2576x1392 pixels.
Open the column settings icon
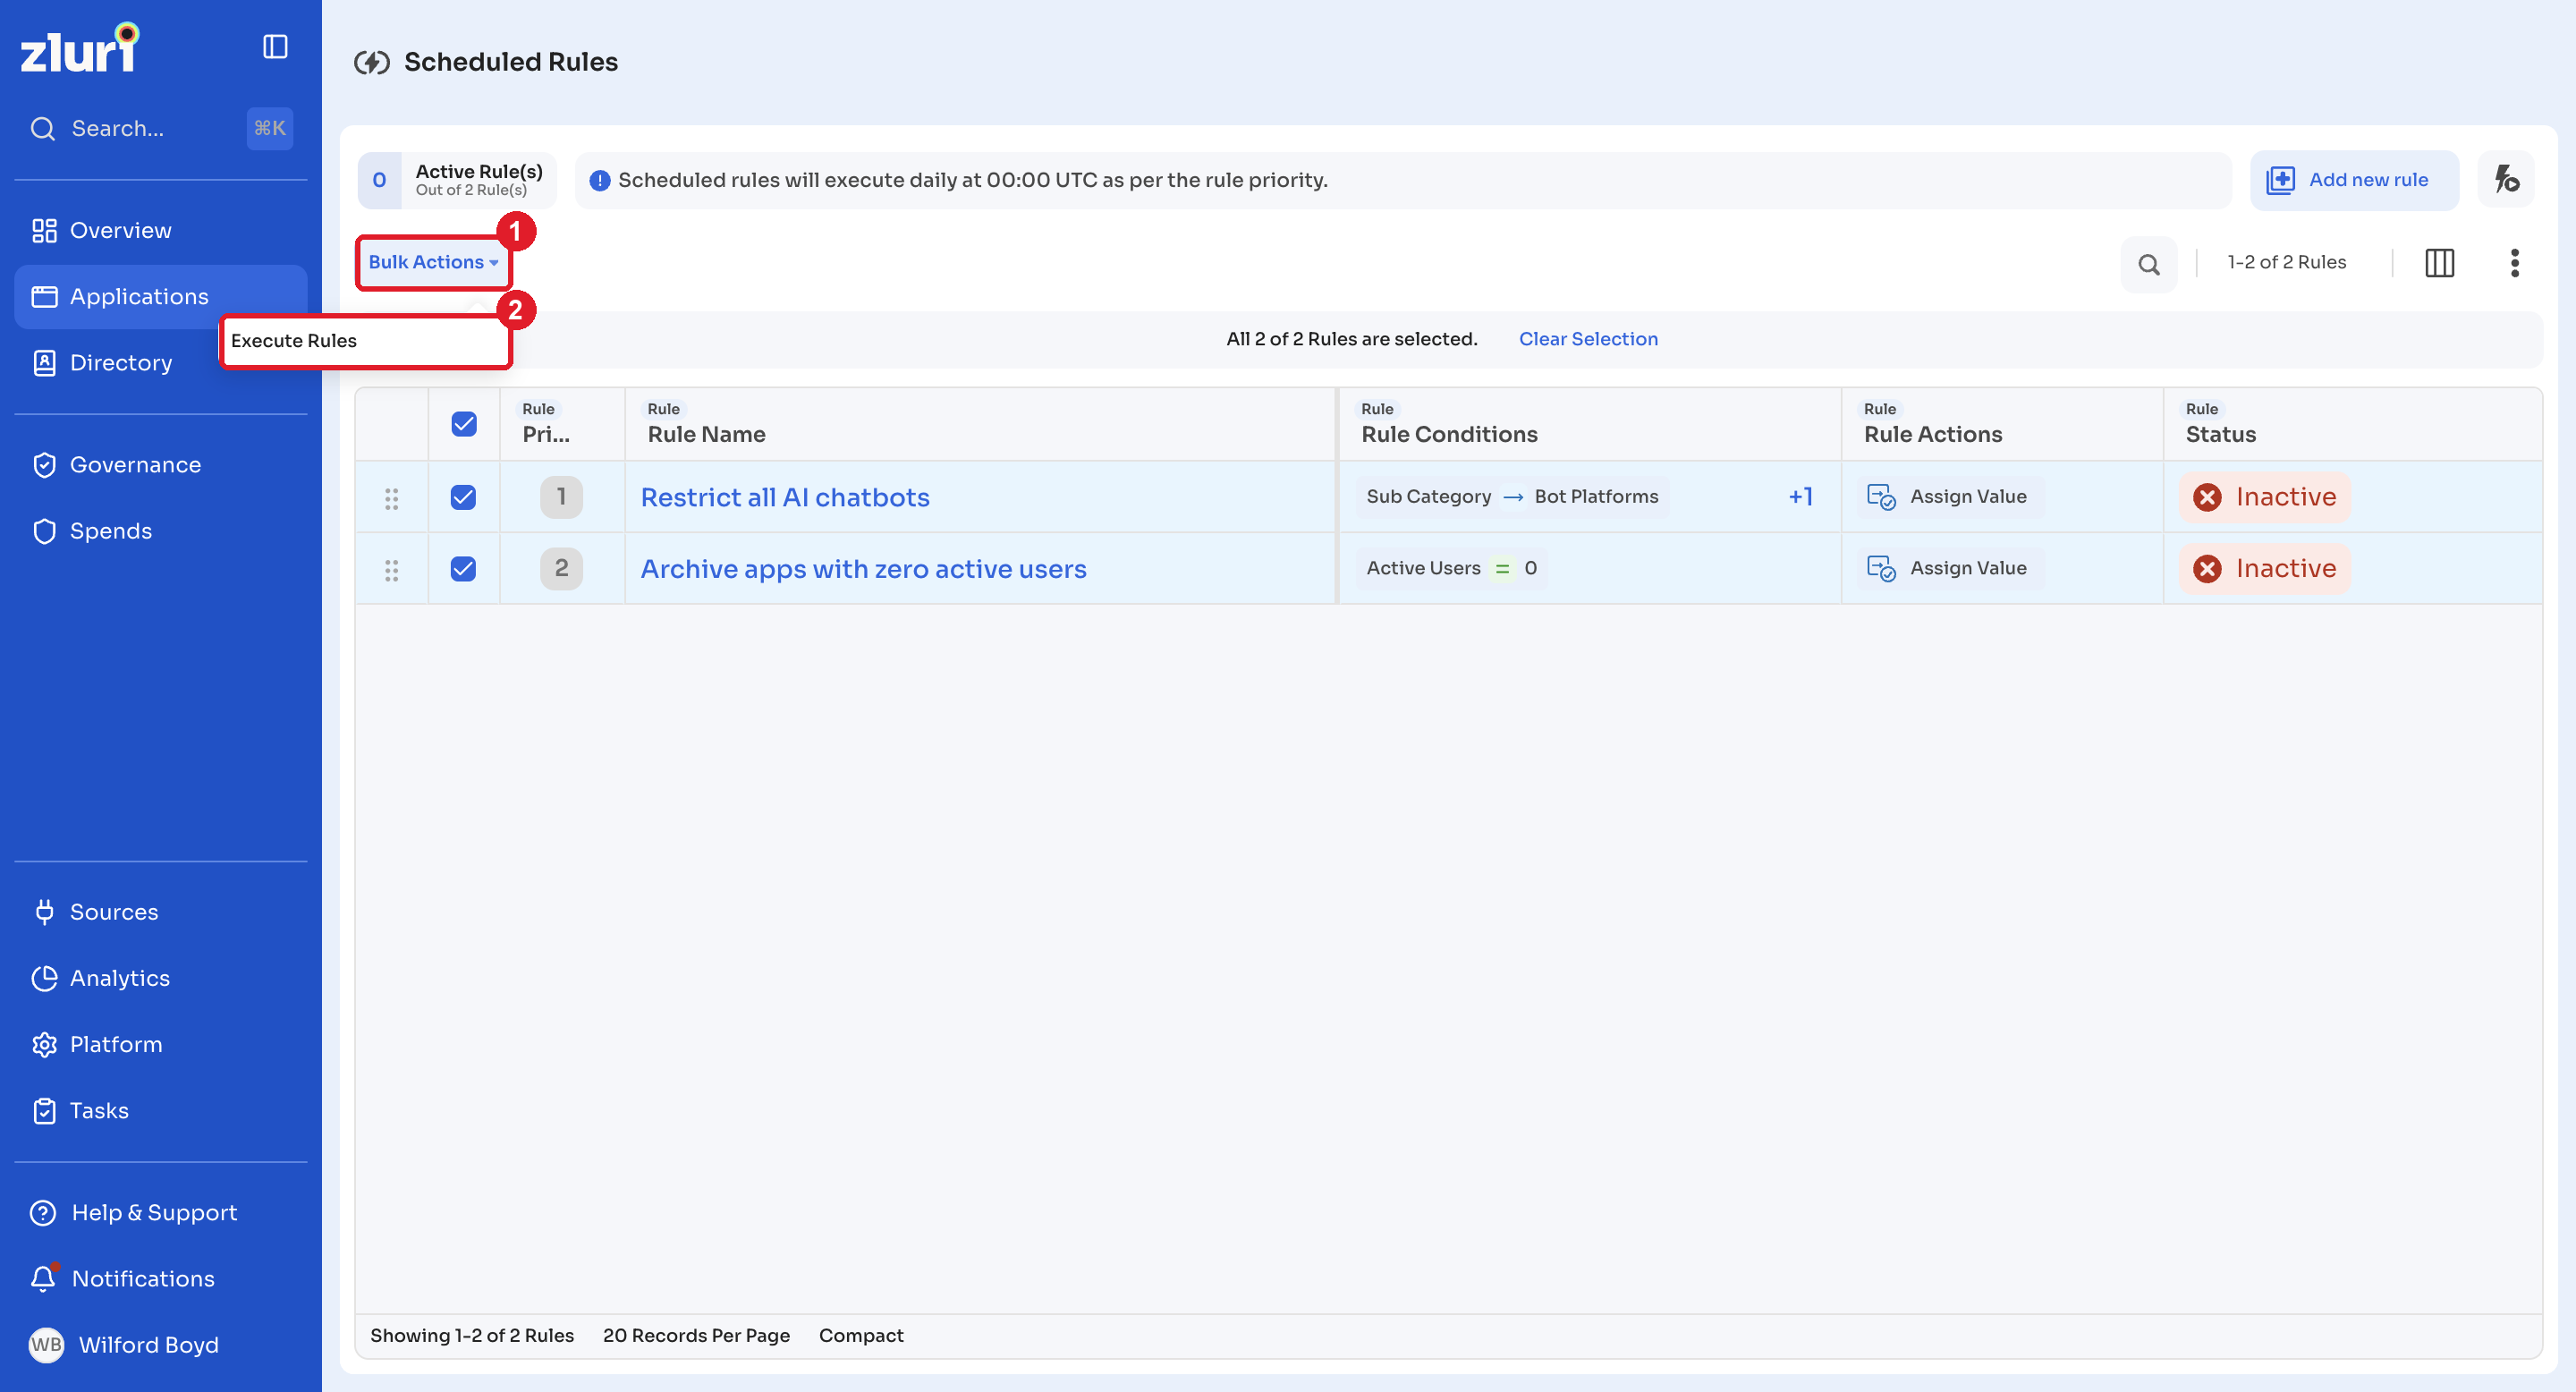pyautogui.click(x=2440, y=263)
